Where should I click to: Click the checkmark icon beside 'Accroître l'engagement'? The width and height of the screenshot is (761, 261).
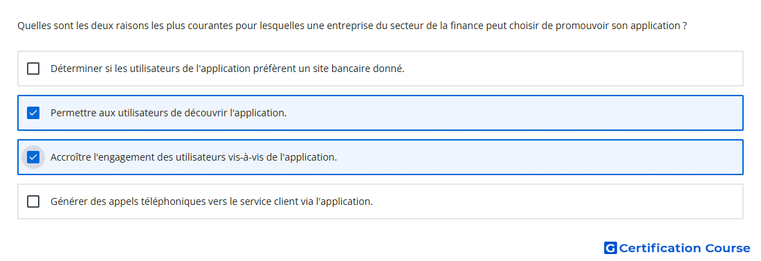33,157
